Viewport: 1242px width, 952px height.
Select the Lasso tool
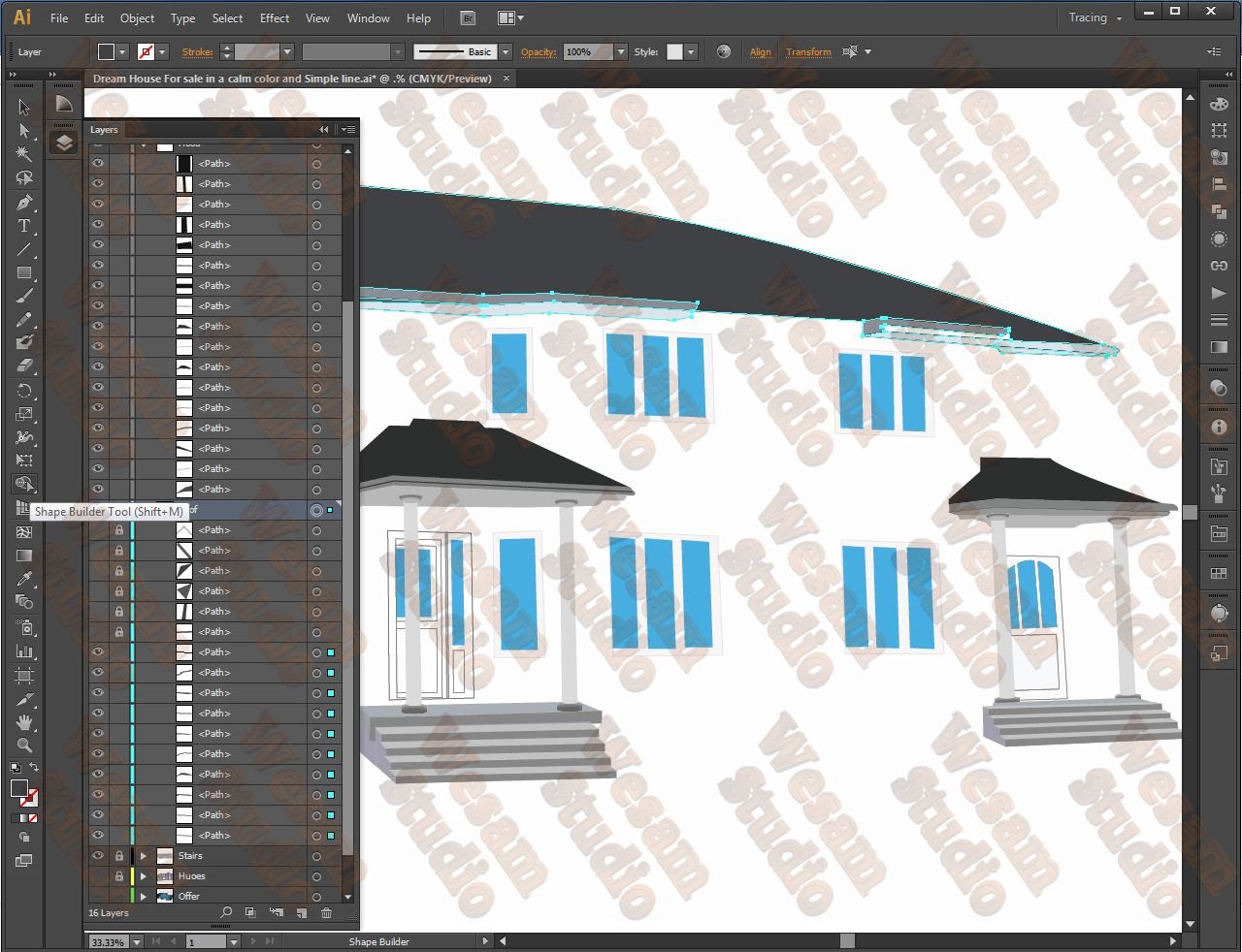tap(24, 178)
